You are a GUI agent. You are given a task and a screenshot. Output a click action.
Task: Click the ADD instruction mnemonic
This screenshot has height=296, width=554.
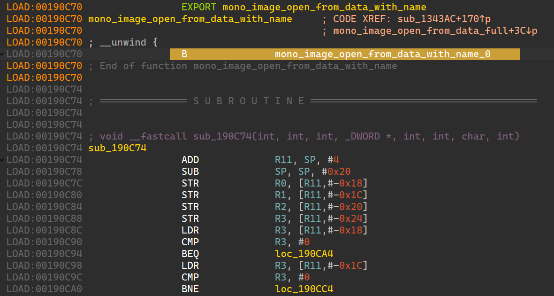(x=190, y=160)
